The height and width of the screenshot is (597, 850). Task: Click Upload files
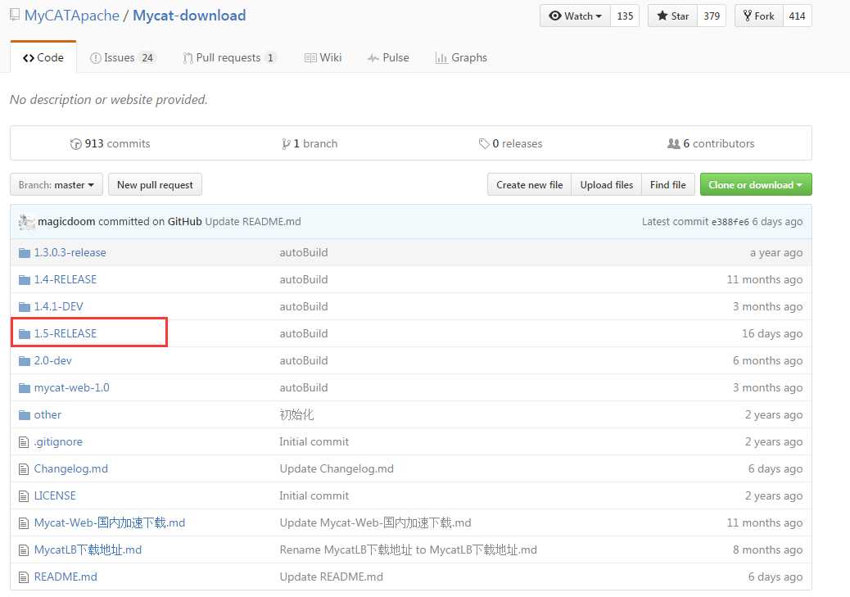pos(607,185)
